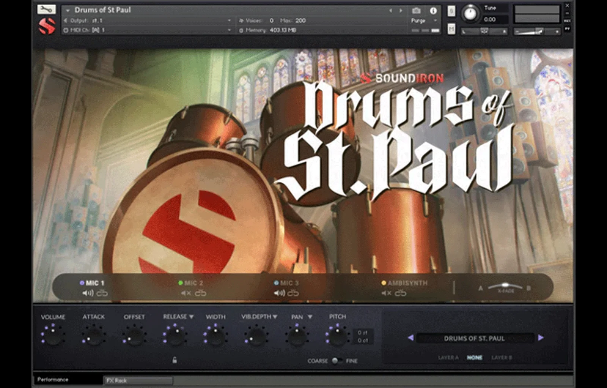Viewport: 607px width, 388px height.
Task: Toggle the MIC 1 speaker mute icon
Action: [88, 293]
